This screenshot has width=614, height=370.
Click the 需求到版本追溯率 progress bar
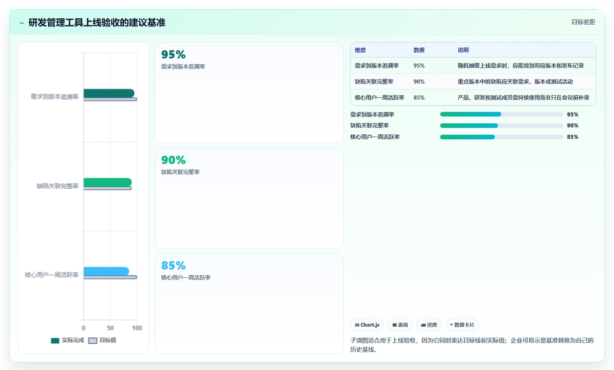pyautogui.click(x=501, y=114)
